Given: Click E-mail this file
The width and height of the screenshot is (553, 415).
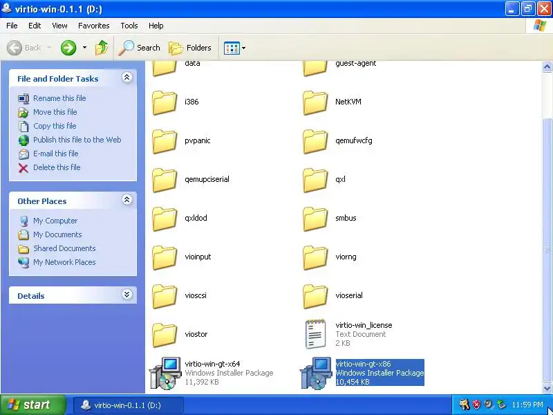Looking at the screenshot, I should pyautogui.click(x=56, y=154).
